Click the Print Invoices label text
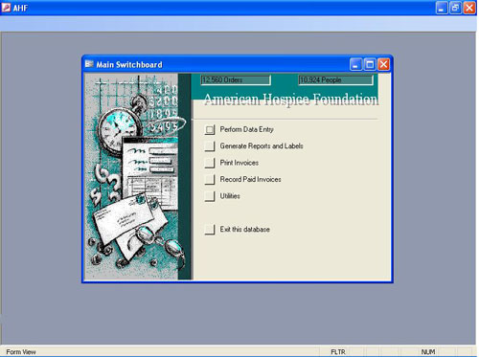The height and width of the screenshot is (357, 479). tap(239, 163)
